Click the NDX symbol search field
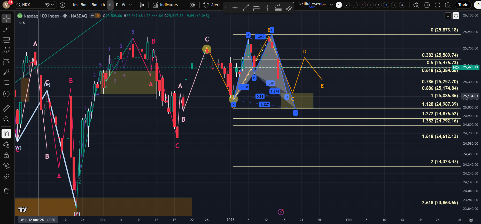The height and width of the screenshot is (224, 481). click(28, 5)
